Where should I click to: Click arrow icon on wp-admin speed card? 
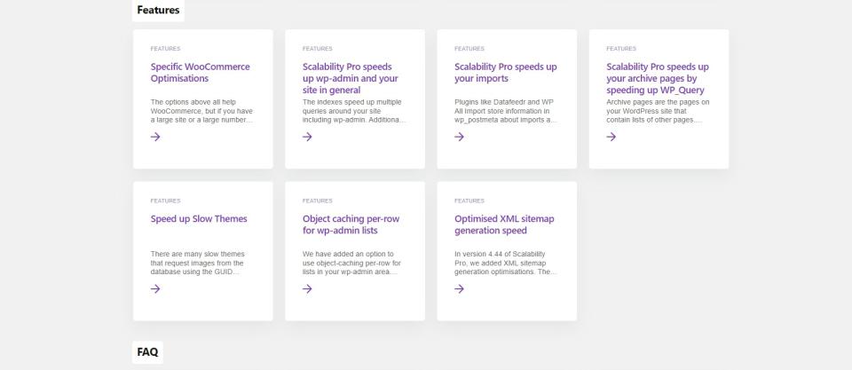click(307, 137)
